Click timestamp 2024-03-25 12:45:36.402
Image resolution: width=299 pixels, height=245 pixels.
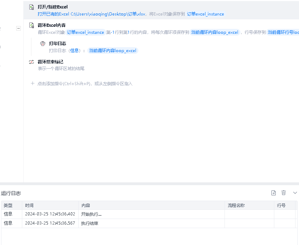[50, 214]
